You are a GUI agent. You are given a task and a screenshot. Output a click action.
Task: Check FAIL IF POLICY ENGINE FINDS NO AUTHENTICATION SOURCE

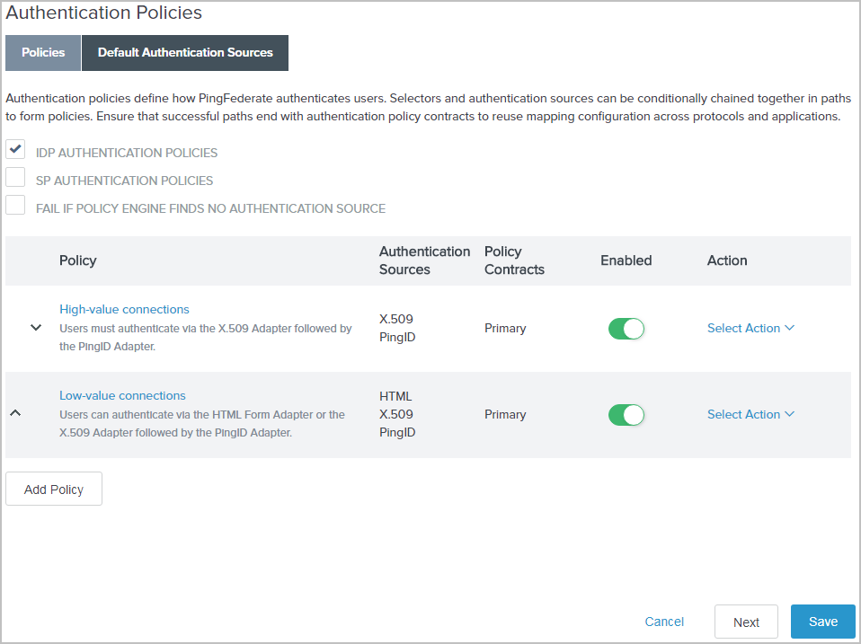click(x=15, y=205)
